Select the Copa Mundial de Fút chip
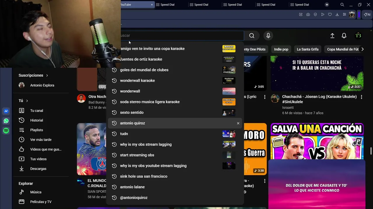 click(x=343, y=49)
